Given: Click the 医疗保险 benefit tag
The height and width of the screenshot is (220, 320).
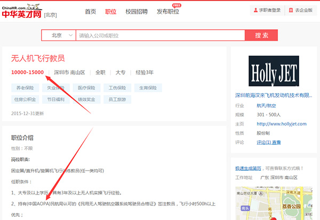Looking at the screenshot, I should point(86,88).
